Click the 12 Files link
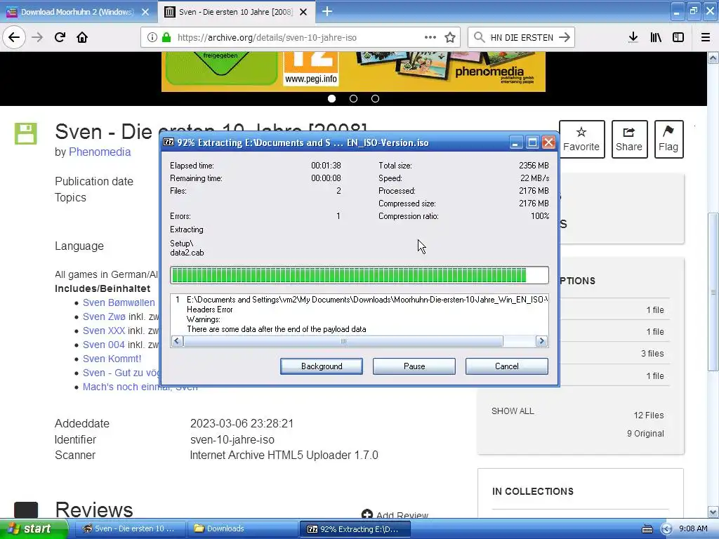The height and width of the screenshot is (539, 719). point(648,415)
